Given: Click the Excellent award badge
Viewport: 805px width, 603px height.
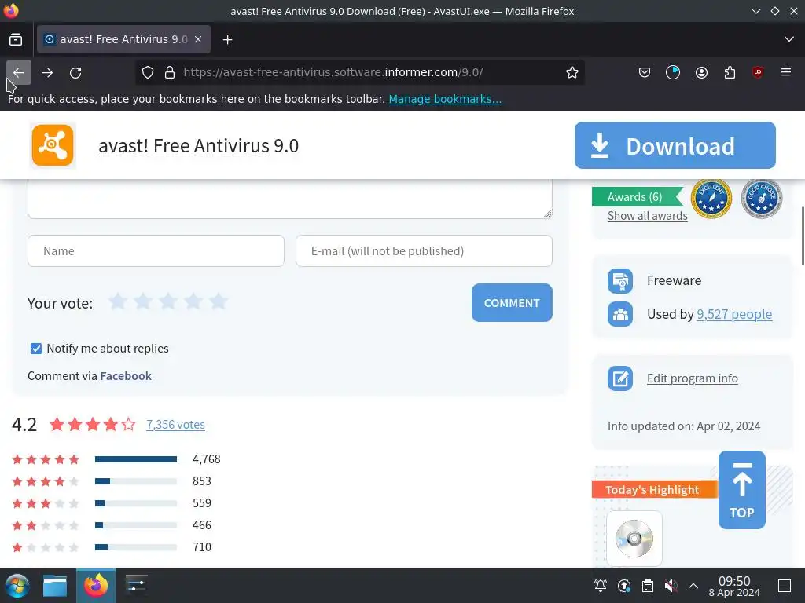Looking at the screenshot, I should (711, 199).
